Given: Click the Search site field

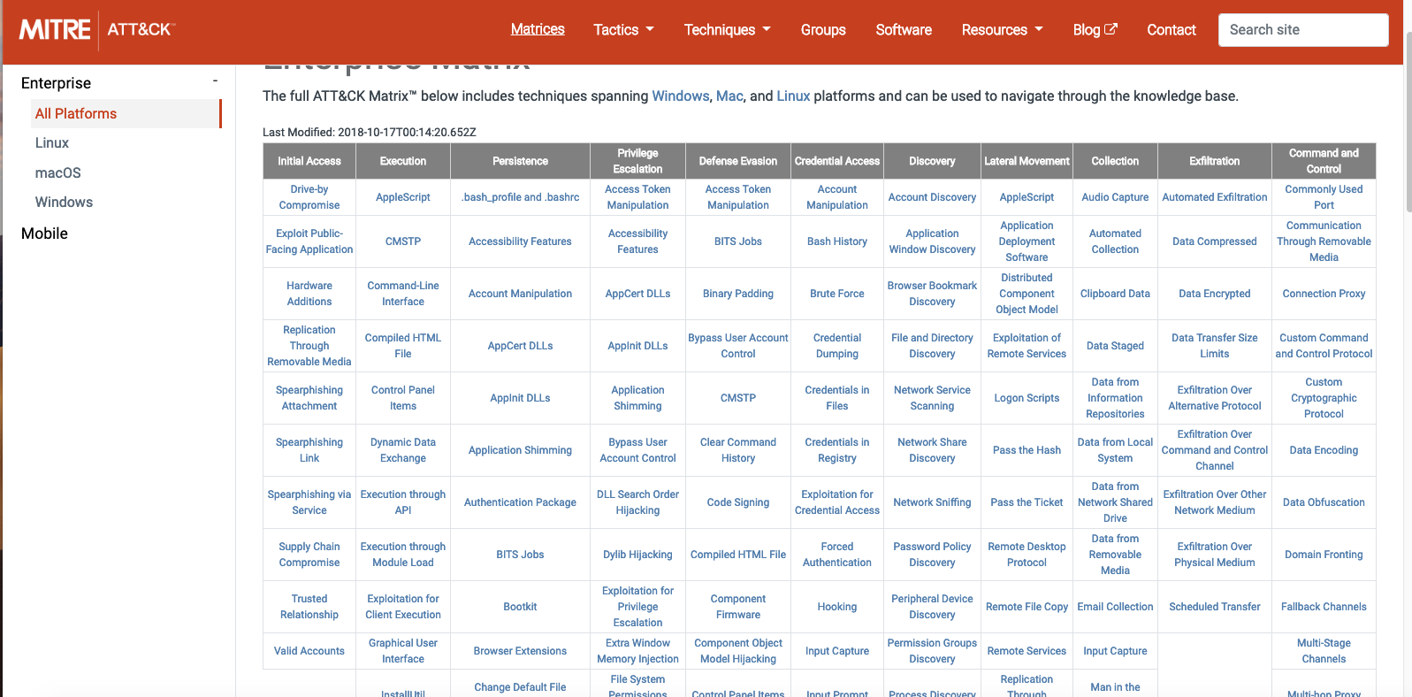Looking at the screenshot, I should point(1302,30).
